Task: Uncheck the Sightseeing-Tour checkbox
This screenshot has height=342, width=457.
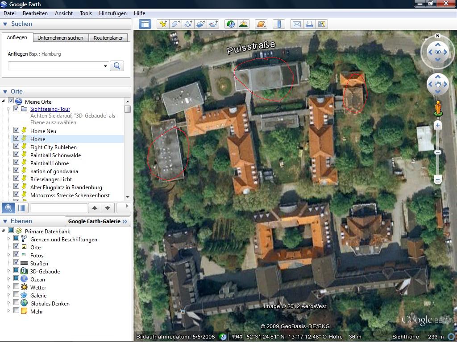Action: click(x=17, y=109)
